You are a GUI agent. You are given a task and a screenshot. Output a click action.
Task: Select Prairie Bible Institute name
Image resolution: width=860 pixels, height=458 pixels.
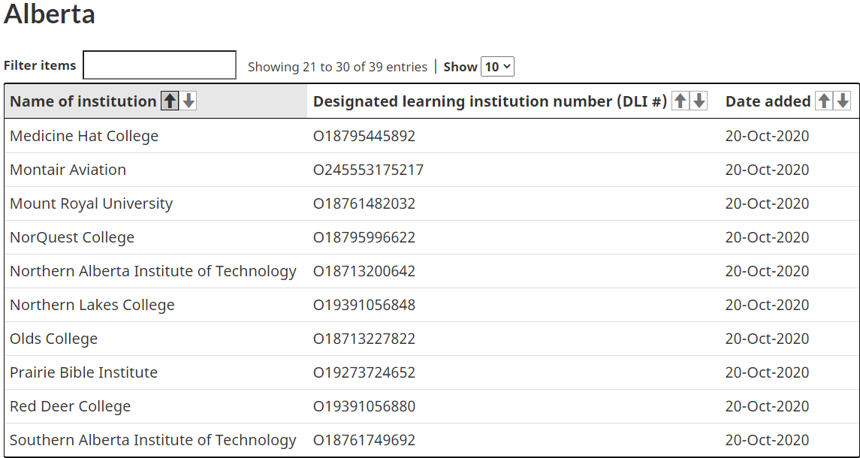pos(83,372)
